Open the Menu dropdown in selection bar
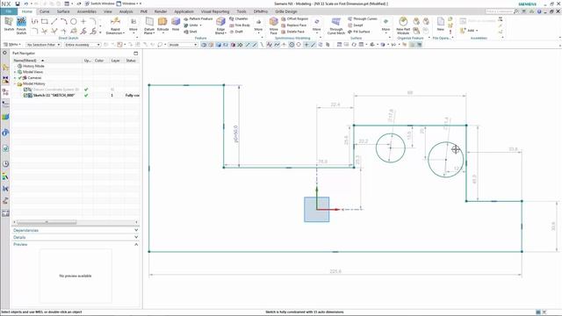 point(11,45)
